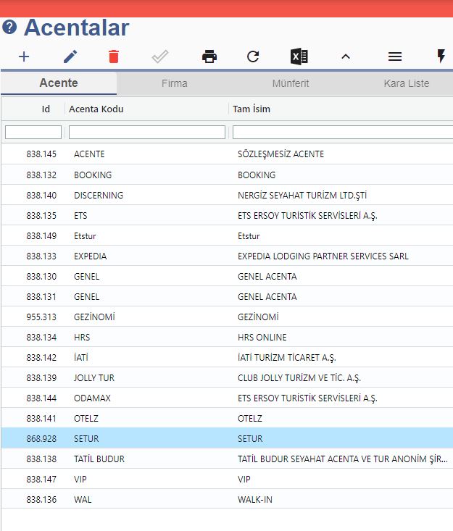The height and width of the screenshot is (531, 453).
Task: Select the WALK-IN full name cell
Action: (255, 500)
